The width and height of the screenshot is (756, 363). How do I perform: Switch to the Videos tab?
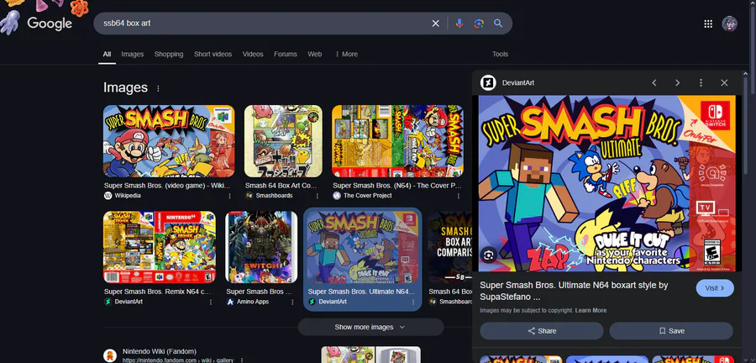253,54
